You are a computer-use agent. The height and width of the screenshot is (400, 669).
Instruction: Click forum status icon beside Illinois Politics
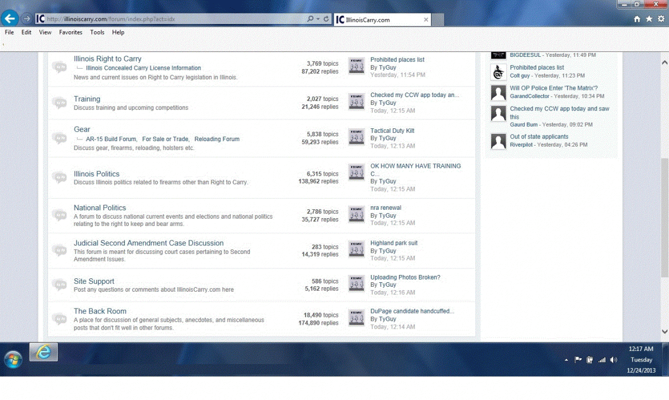coord(59,177)
